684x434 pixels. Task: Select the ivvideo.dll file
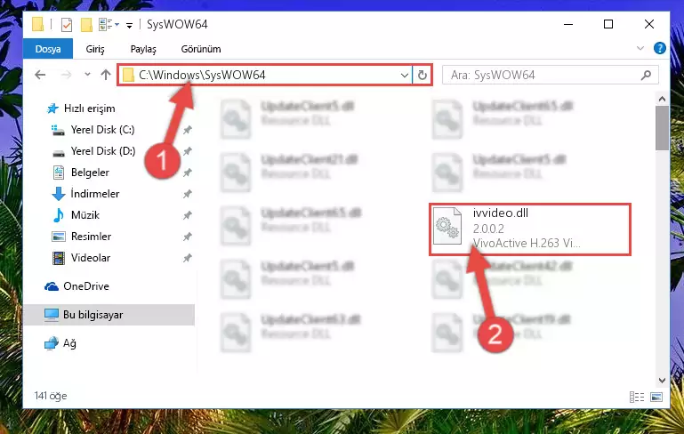[x=530, y=229]
